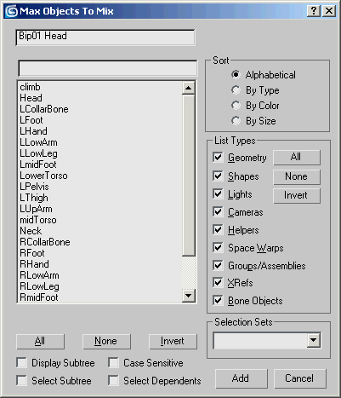Viewport: 341px width, 398px height.
Task: Click the list scrollbar down arrow
Action: (189, 296)
